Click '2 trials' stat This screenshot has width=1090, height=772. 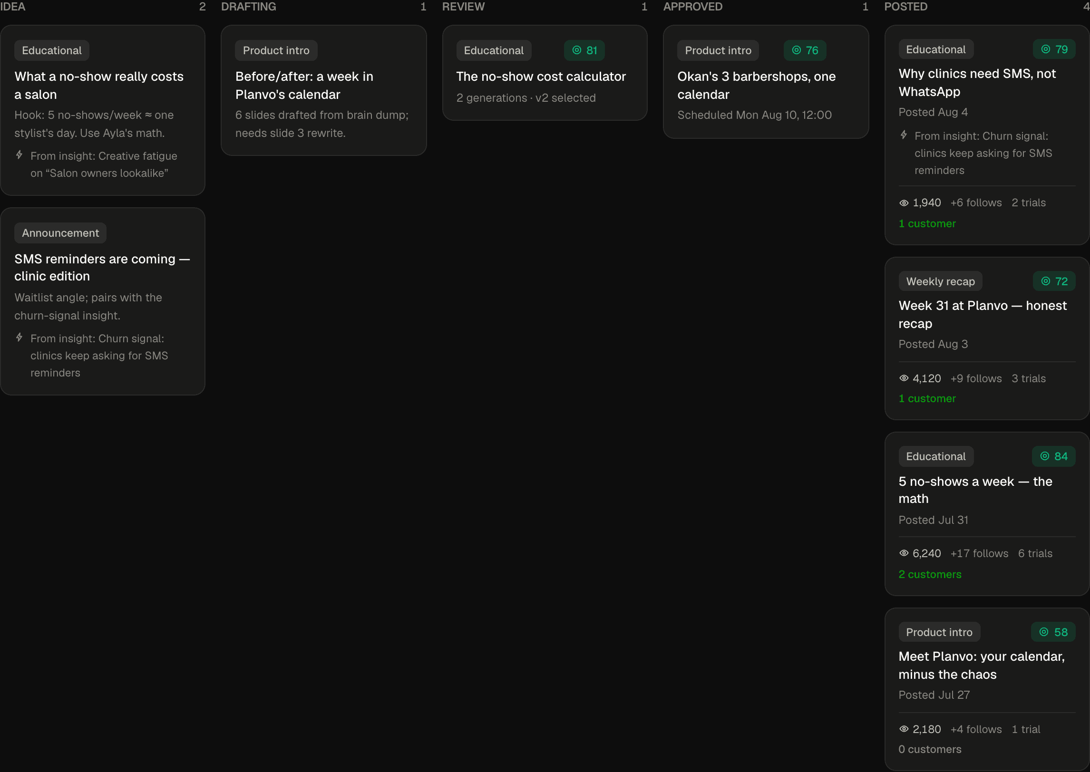[x=1029, y=203]
